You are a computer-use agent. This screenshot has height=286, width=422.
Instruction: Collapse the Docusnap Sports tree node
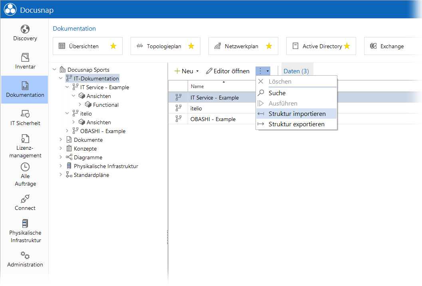54,70
